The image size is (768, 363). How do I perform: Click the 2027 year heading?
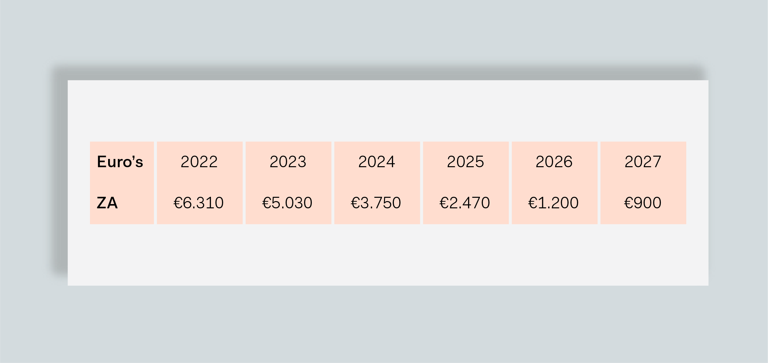coord(643,162)
